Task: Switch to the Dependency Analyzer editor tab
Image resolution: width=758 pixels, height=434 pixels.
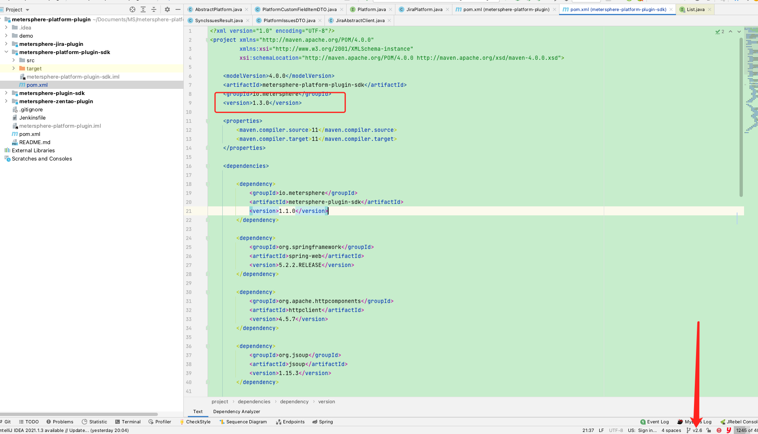Action: (x=237, y=411)
